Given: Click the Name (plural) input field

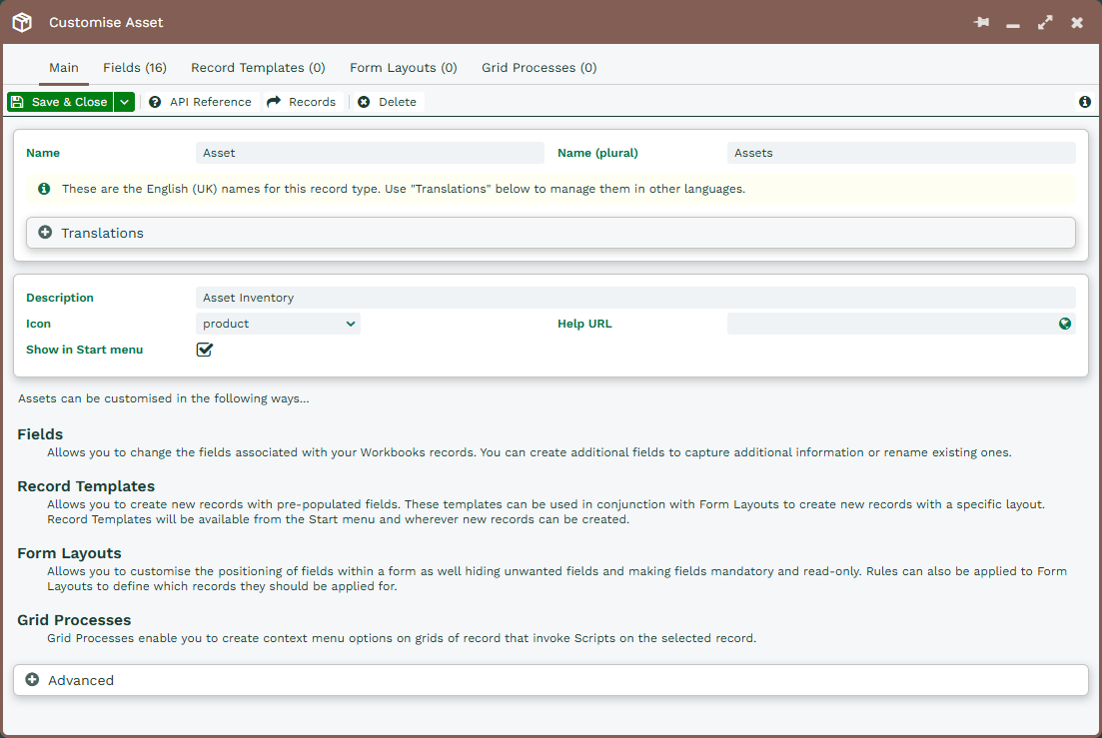Looking at the screenshot, I should (x=901, y=153).
